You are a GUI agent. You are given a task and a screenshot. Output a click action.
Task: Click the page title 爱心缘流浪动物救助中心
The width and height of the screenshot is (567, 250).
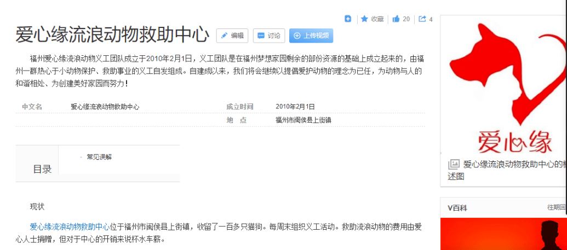(x=112, y=34)
